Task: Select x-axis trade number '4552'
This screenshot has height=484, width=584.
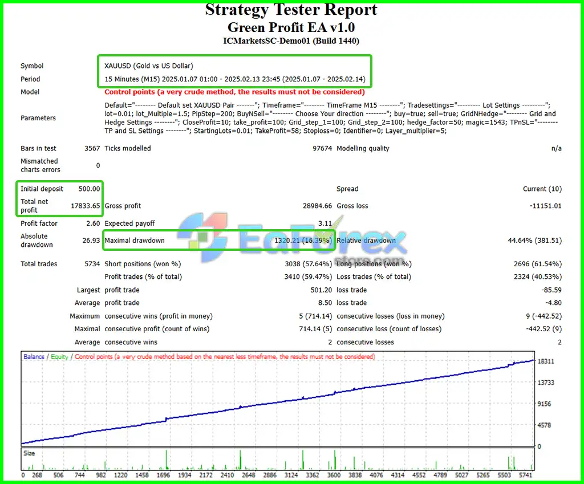Action: click(x=419, y=475)
